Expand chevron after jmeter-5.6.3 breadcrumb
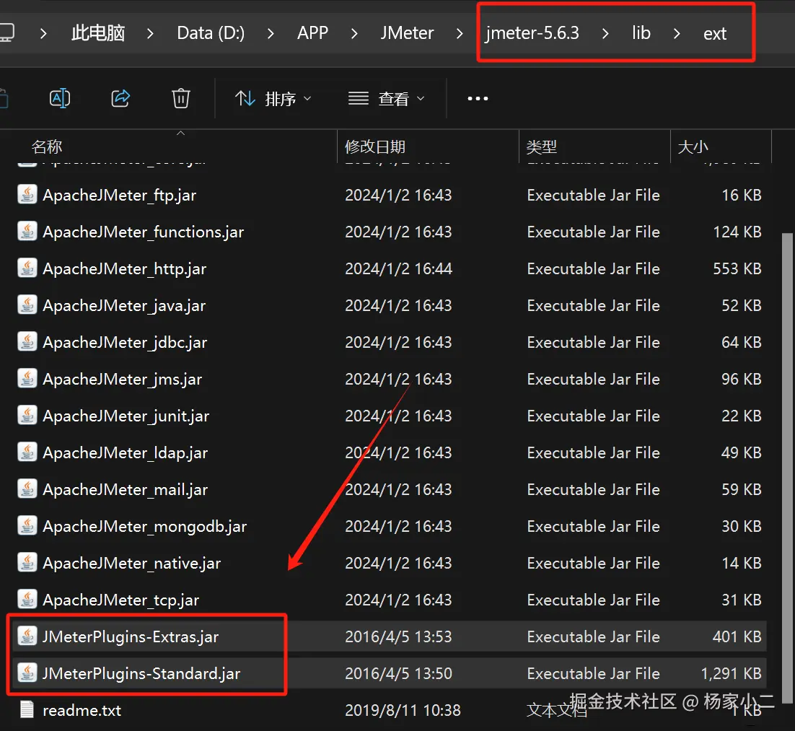The width and height of the screenshot is (795, 731). click(605, 33)
